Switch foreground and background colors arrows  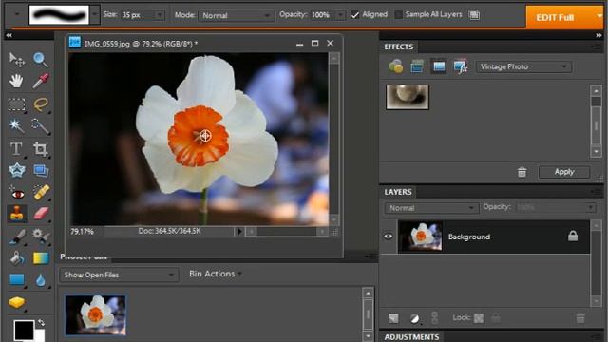[42, 323]
